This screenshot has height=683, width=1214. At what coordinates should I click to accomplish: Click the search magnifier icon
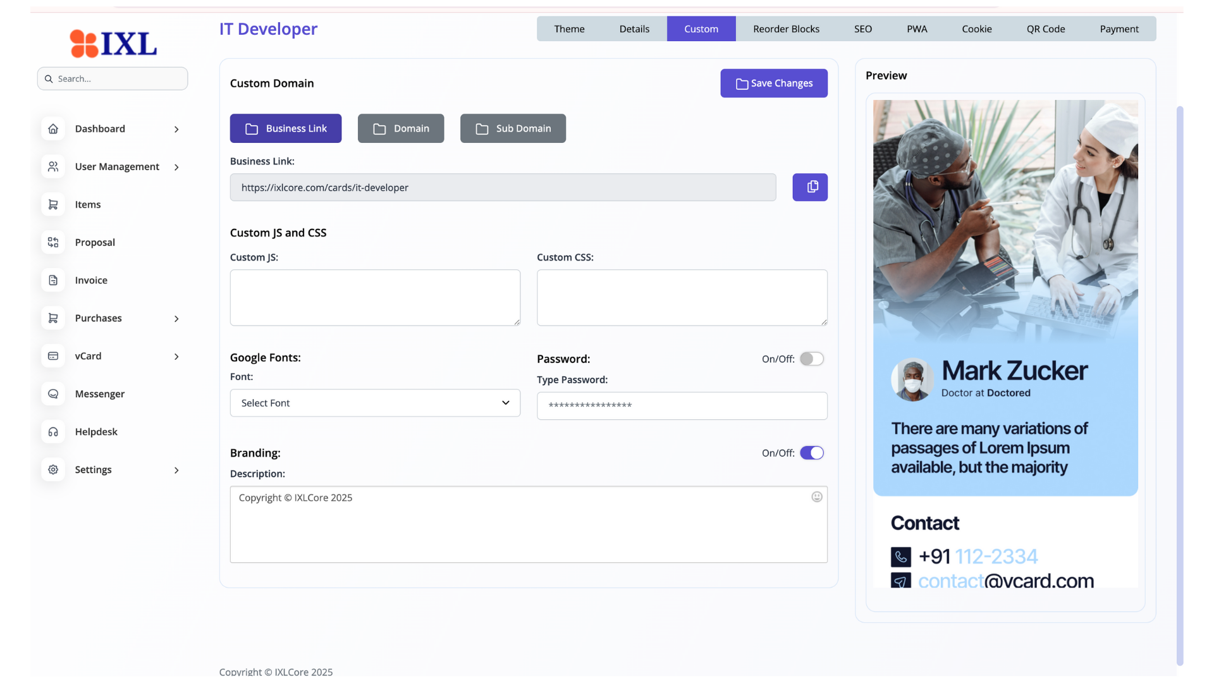tap(49, 79)
